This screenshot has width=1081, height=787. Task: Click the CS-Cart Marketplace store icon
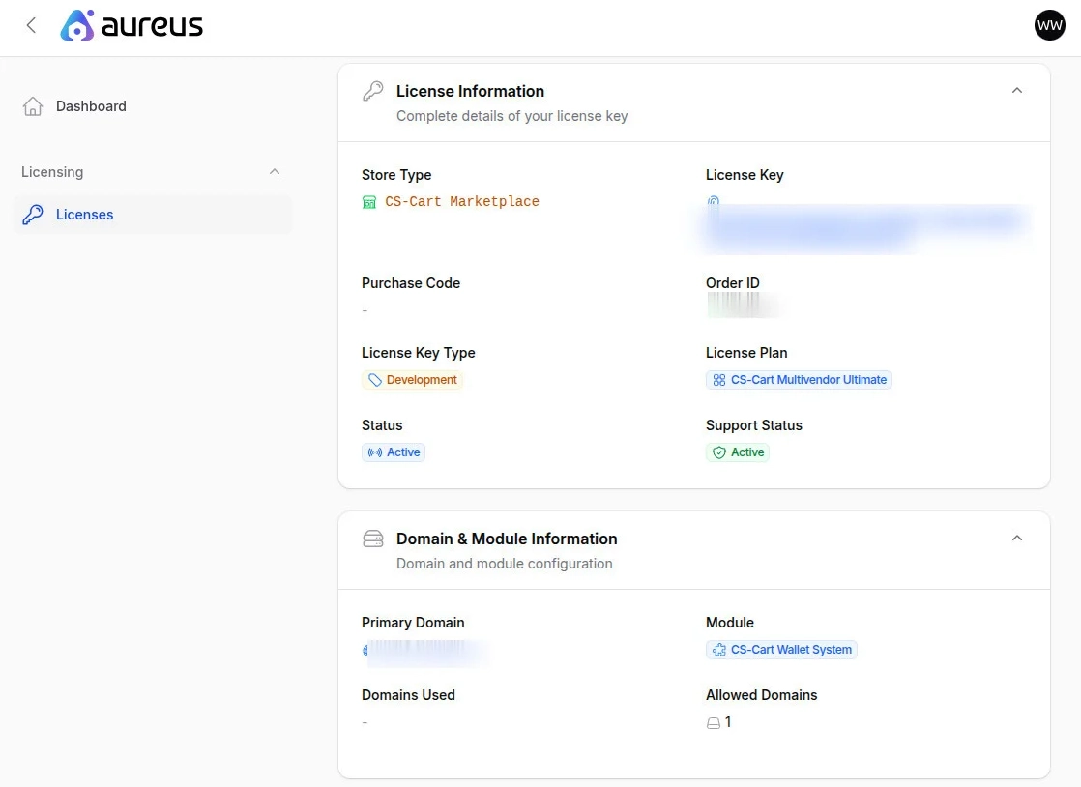tap(369, 201)
